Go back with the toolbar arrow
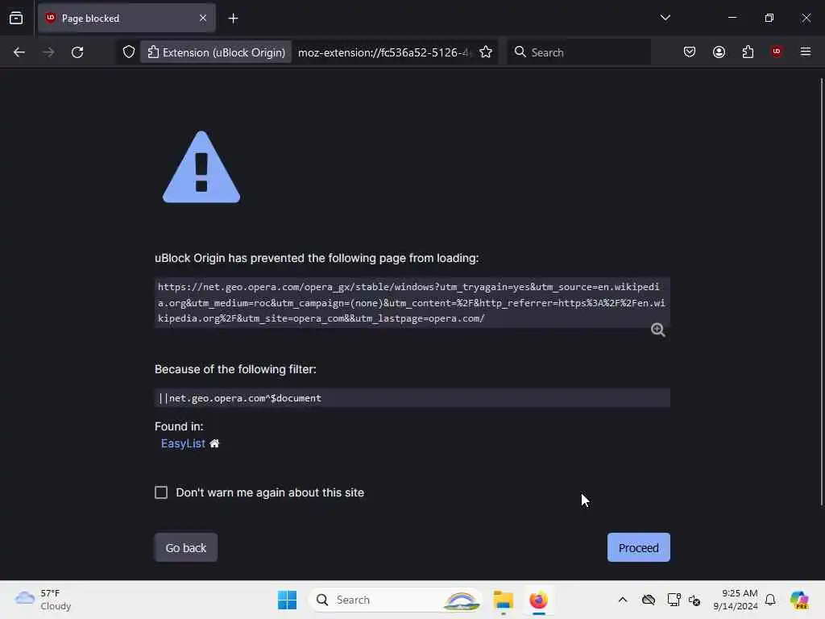The height and width of the screenshot is (619, 825). click(19, 52)
